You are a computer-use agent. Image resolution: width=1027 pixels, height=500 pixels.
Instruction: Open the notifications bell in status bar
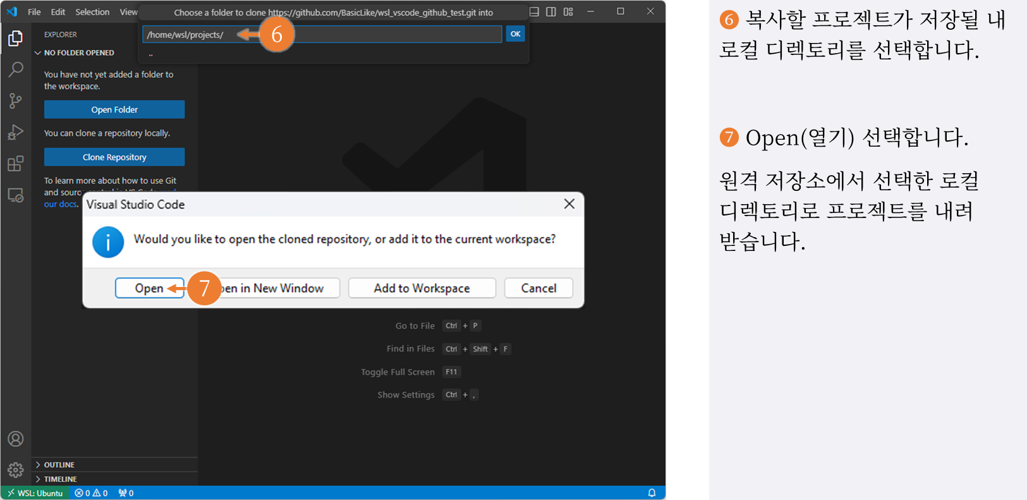(x=652, y=493)
